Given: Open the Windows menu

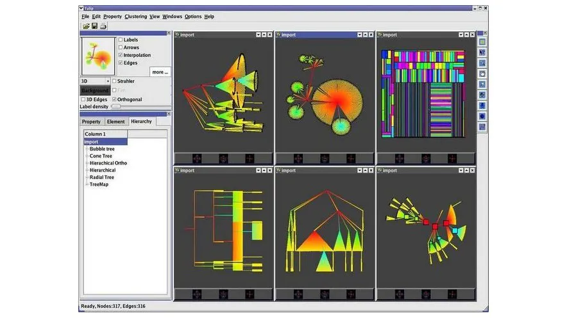Looking at the screenshot, I should (172, 17).
